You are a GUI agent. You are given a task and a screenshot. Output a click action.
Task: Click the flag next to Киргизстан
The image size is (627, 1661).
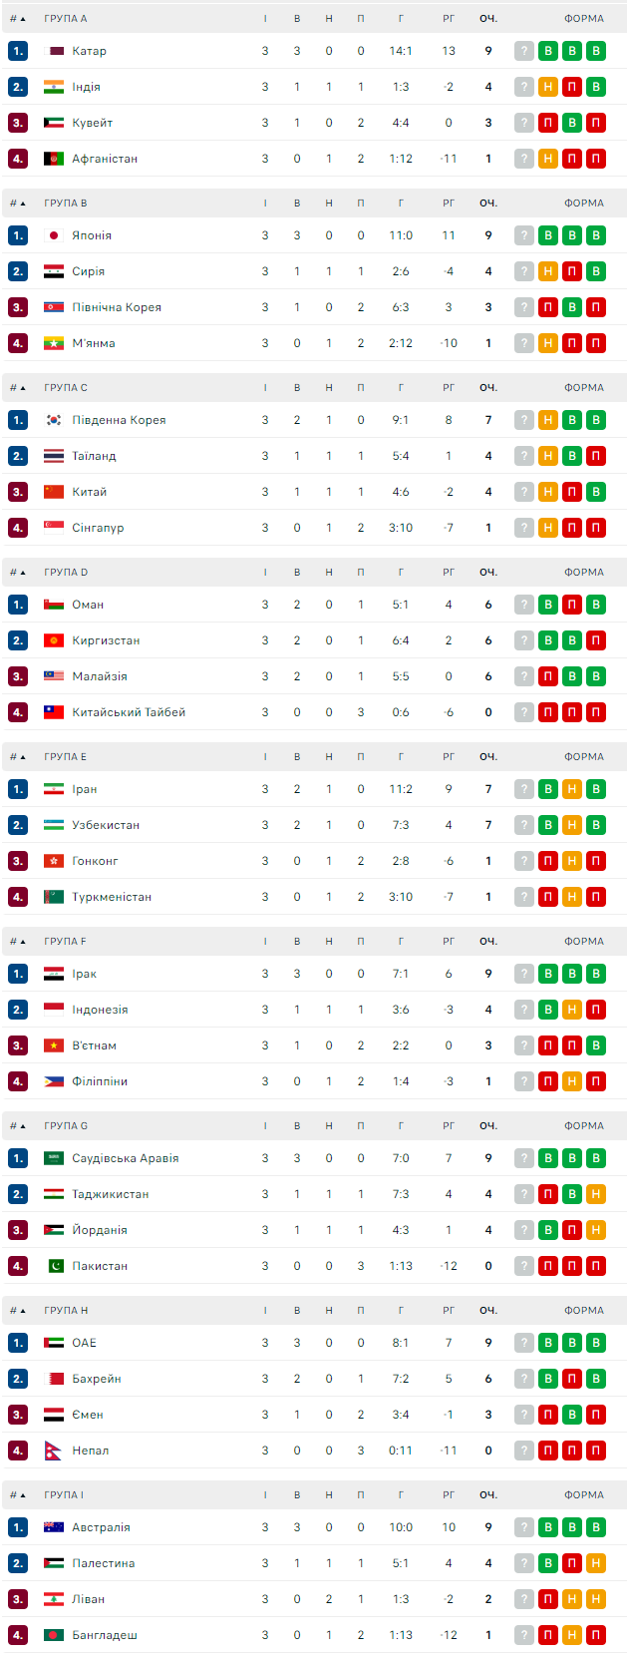pos(54,640)
